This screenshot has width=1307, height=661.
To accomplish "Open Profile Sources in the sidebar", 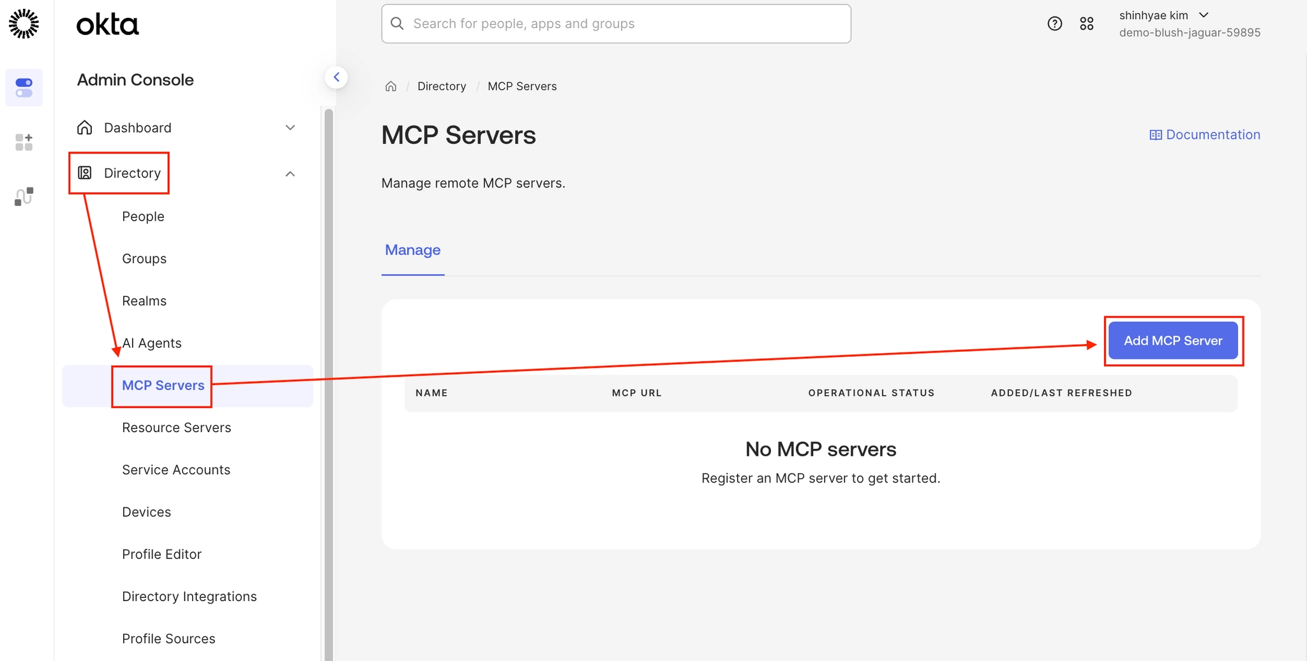I will [168, 639].
